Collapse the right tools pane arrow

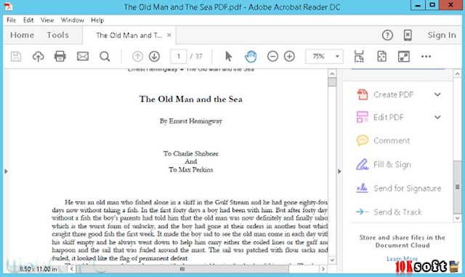[339, 172]
